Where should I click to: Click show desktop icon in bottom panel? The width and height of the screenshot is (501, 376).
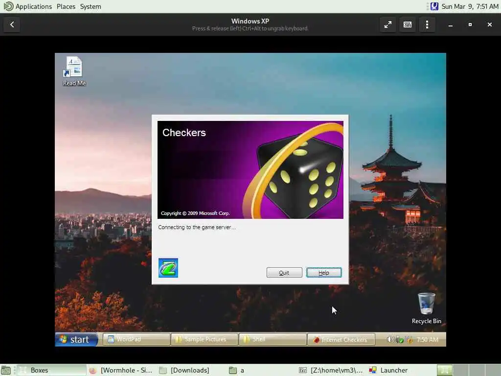point(6,370)
